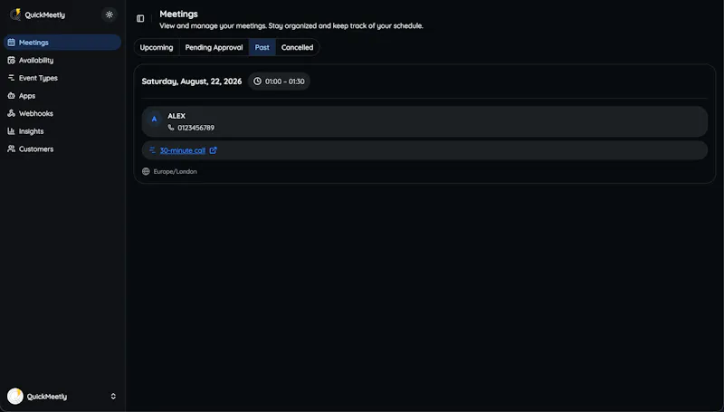
Task: Toggle the light/dark theme sun button
Action: click(x=110, y=14)
